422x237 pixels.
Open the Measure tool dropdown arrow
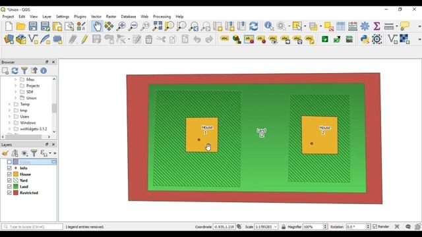point(397,26)
